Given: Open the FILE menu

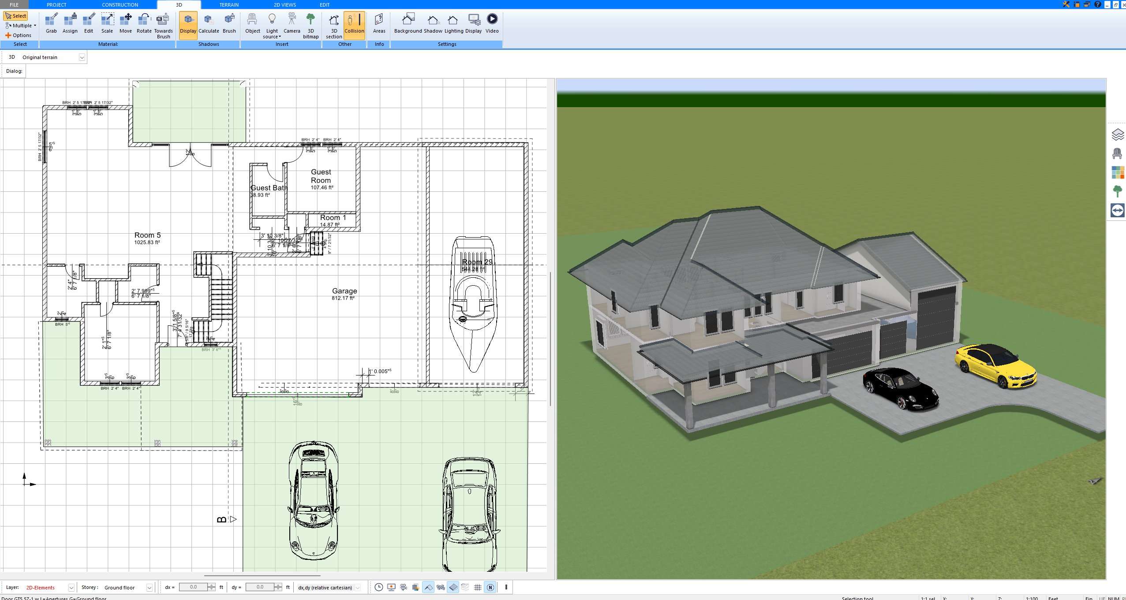Looking at the screenshot, I should 14,5.
